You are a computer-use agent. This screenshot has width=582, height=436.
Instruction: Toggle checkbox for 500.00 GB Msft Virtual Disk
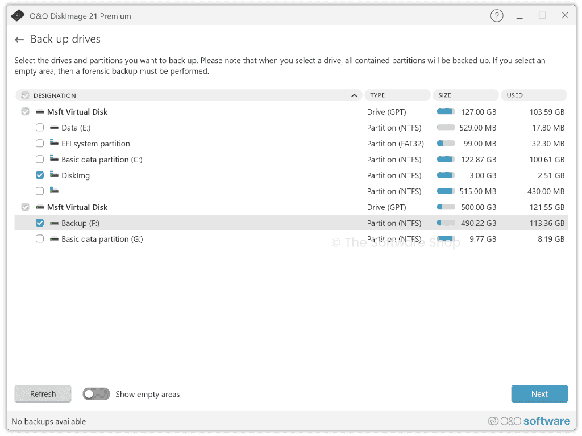[x=25, y=207]
